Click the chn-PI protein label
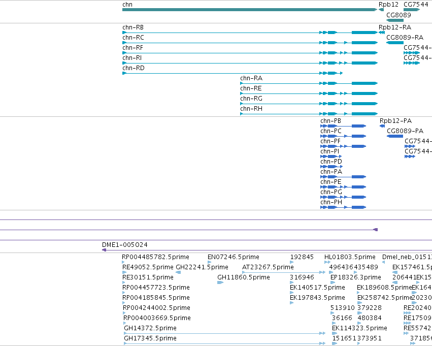The image size is (432, 346). click(x=330, y=151)
